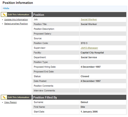Click the STO 3 position code value
Image resolution: width=128 pixels, height=117 pixels.
[84, 43]
